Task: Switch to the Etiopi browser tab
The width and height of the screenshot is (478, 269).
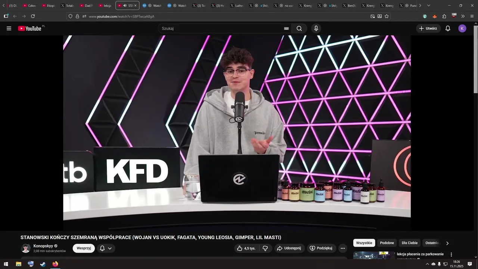Action: click(49, 6)
